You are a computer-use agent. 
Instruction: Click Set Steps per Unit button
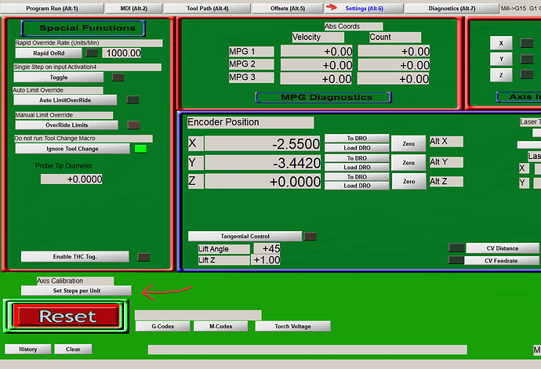click(x=75, y=291)
